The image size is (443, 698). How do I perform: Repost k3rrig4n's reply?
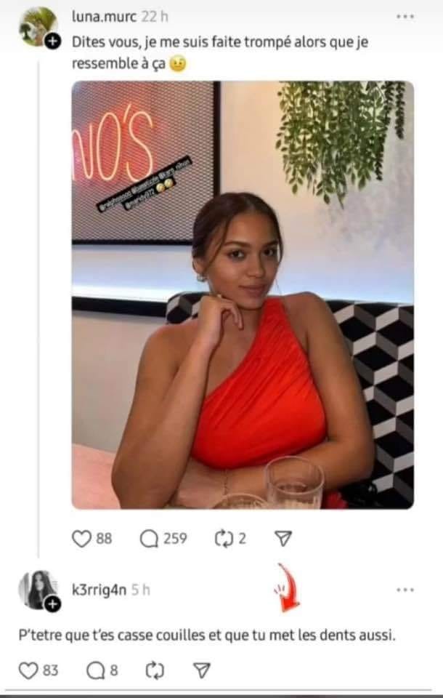coord(155,670)
